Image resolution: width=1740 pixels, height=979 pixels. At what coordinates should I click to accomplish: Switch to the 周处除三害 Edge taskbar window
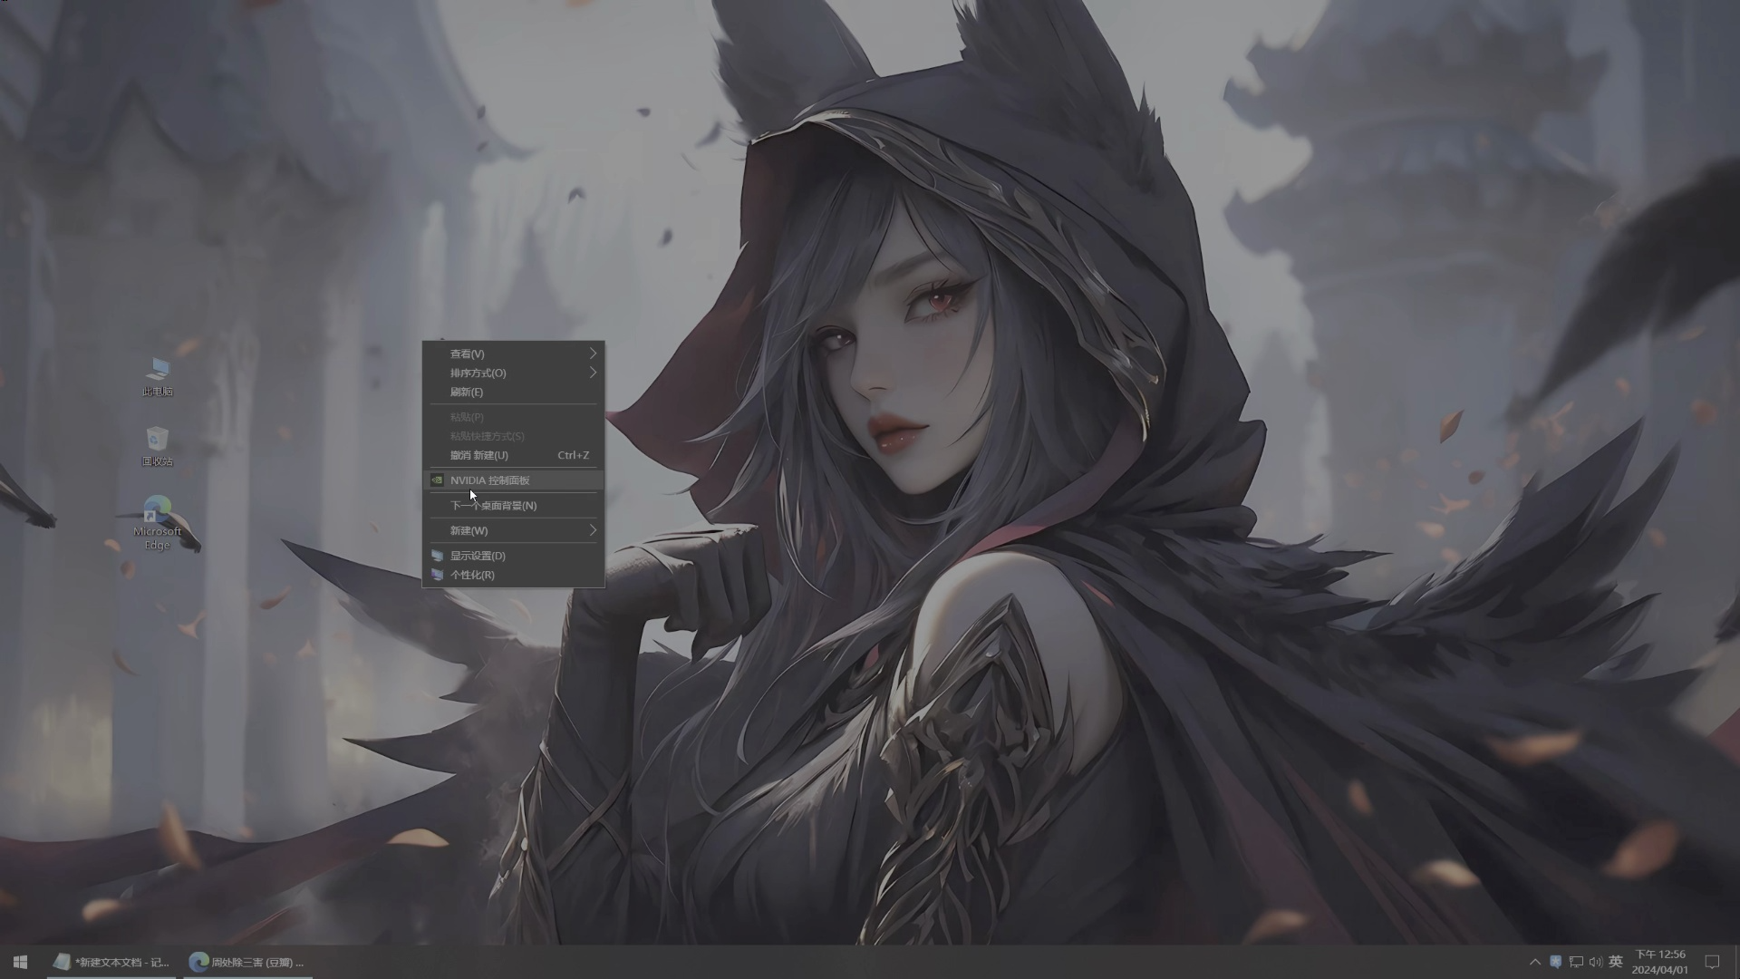[247, 962]
